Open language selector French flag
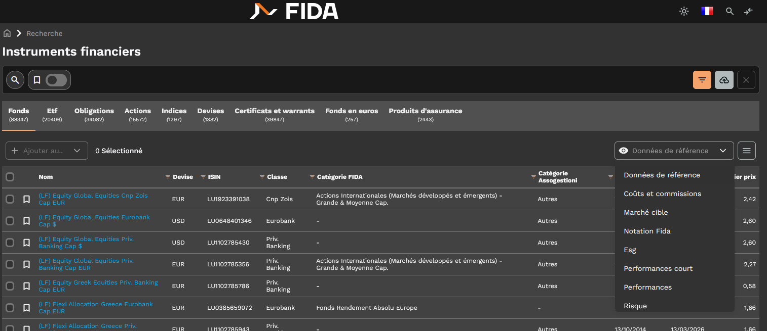 point(707,11)
